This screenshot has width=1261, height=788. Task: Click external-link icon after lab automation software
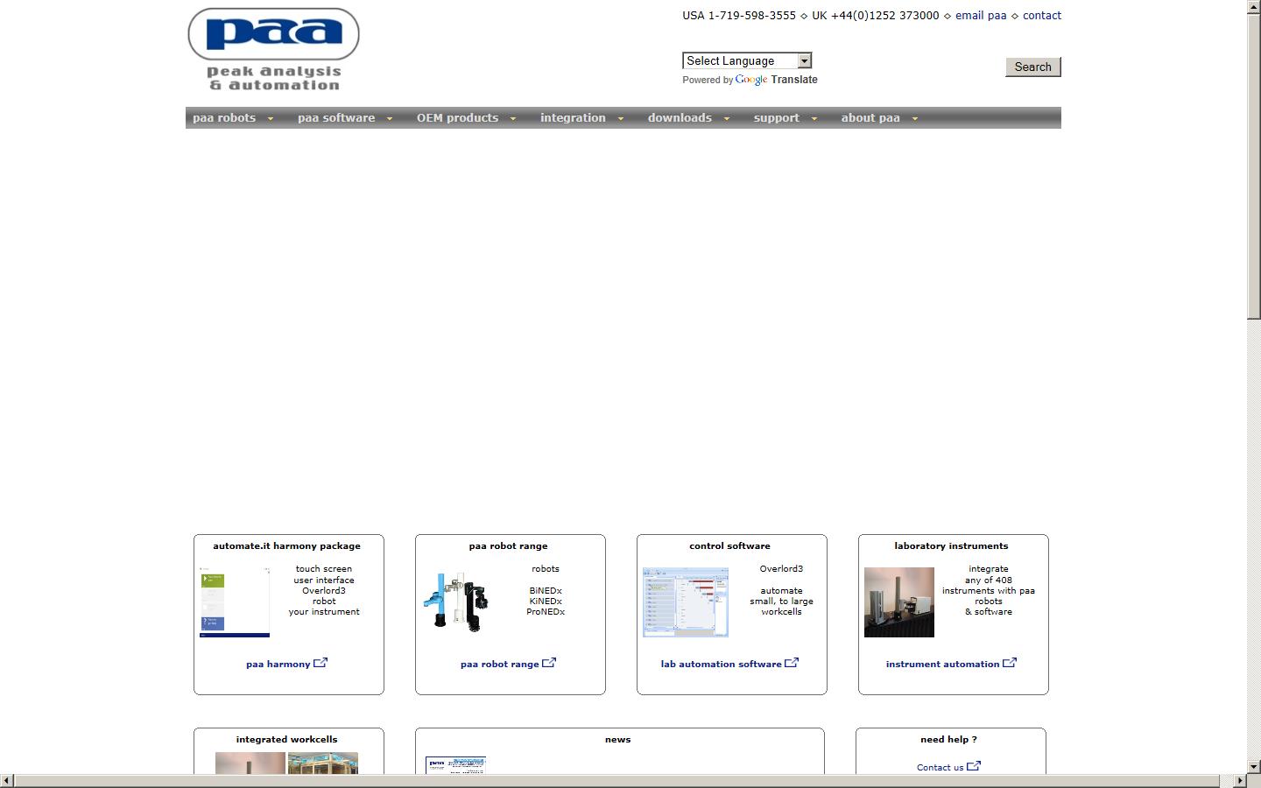coord(792,663)
